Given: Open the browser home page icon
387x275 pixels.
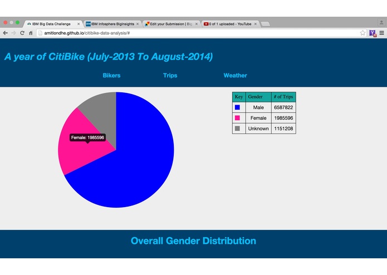Looking at the screenshot, I should pos(31,33).
